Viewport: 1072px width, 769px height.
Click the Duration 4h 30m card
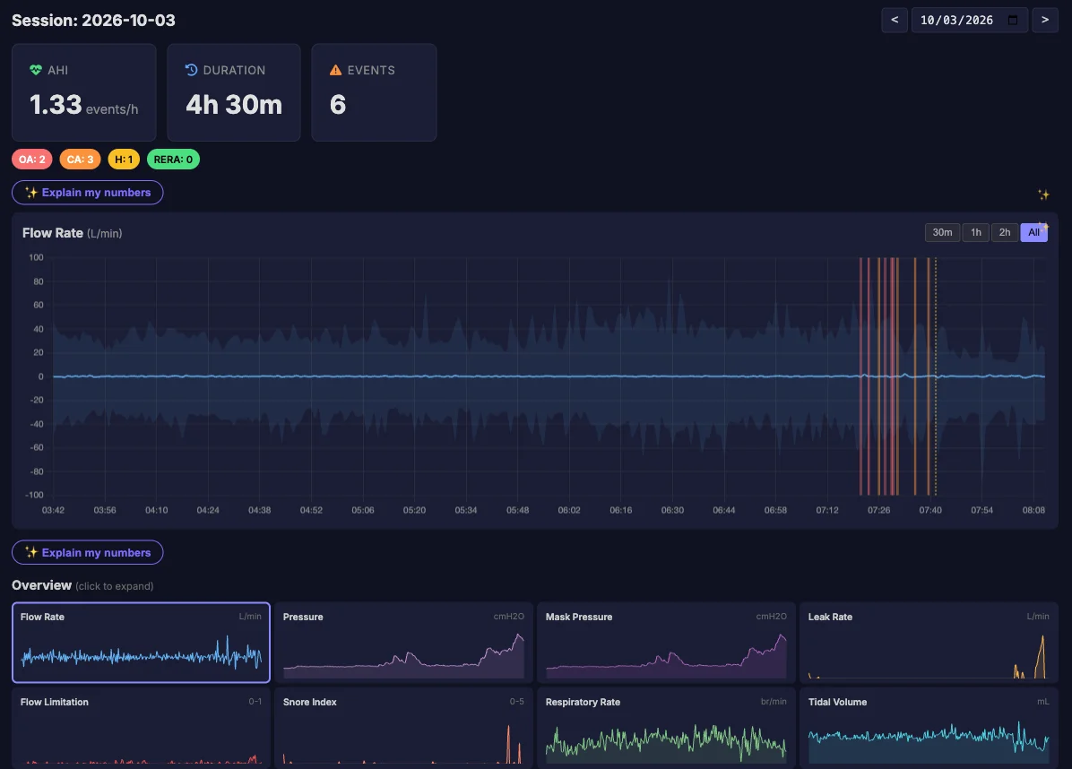(234, 92)
